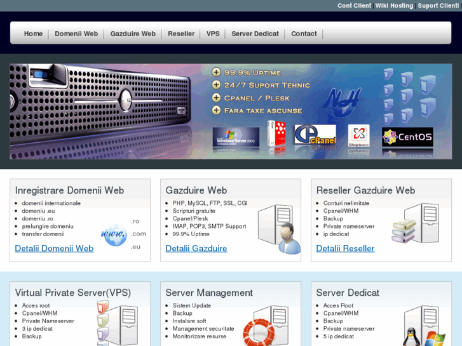This screenshot has height=346, width=462.
Task: Visit the Wiki Hosting link
Action: click(394, 6)
